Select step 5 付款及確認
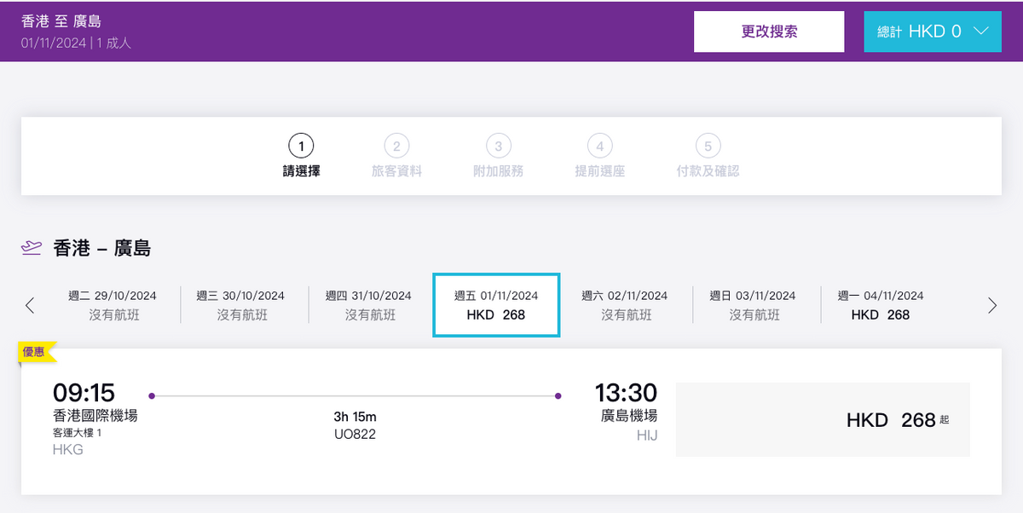The image size is (1023, 513). pyautogui.click(x=708, y=157)
